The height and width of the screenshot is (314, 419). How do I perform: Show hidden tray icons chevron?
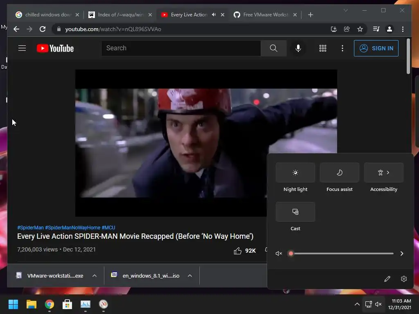pos(357,304)
